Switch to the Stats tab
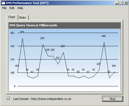Image resolution: width=129 pixels, height=106 pixels. coord(23,18)
